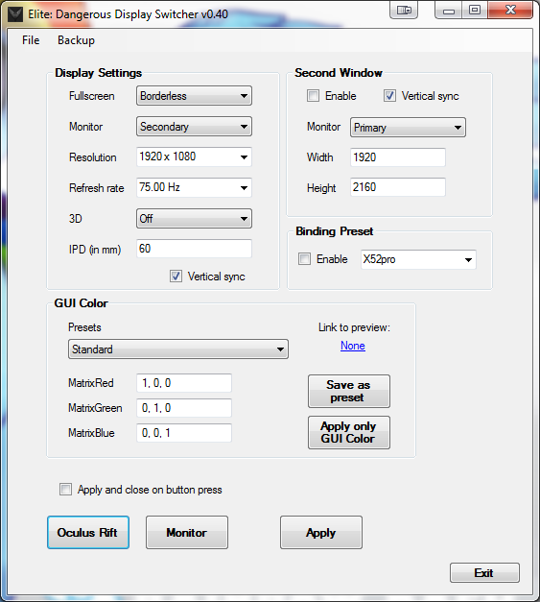The image size is (540, 602).
Task: Check Apply and close on button press
Action: 65,490
